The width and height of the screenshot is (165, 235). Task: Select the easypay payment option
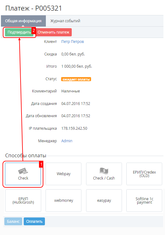104,201
